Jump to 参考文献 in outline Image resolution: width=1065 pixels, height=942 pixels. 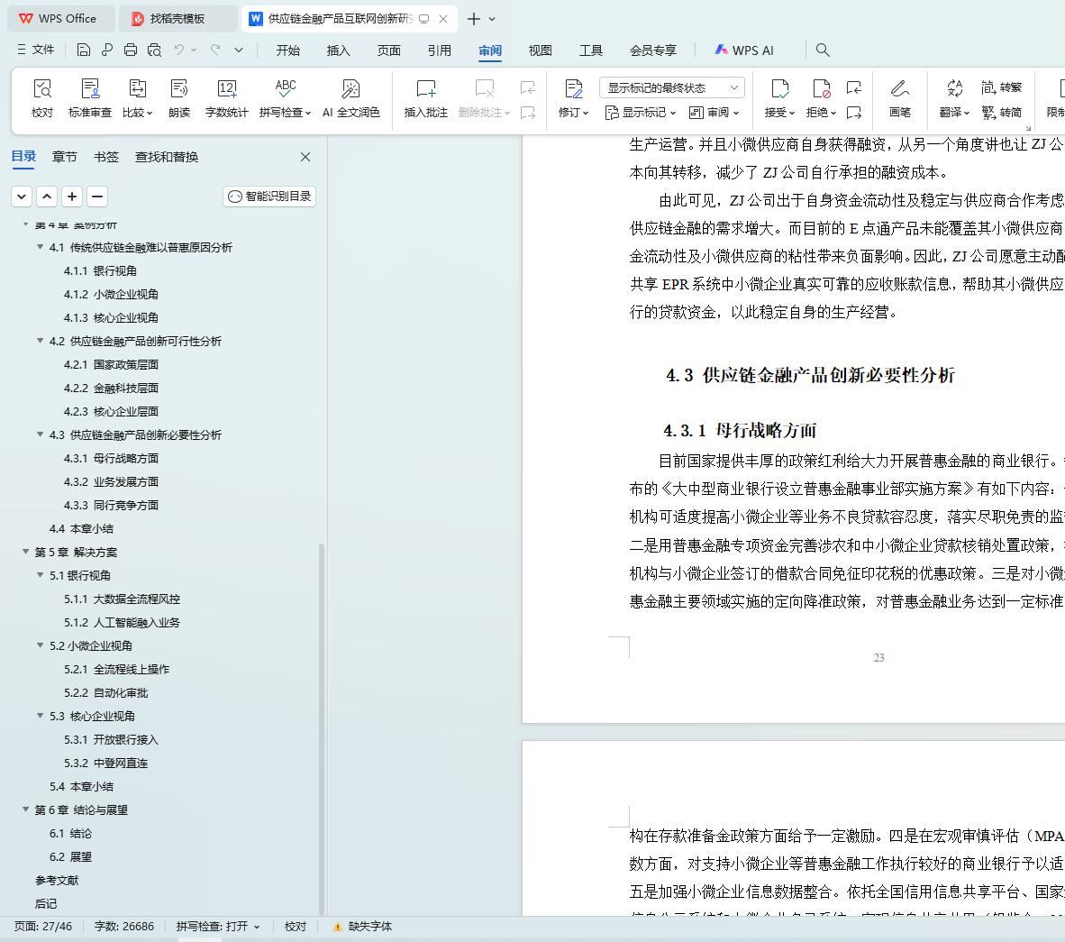pyautogui.click(x=57, y=880)
